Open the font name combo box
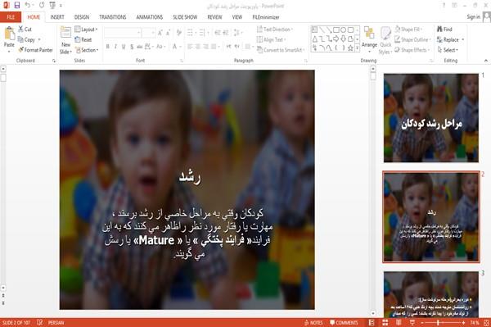The width and height of the screenshot is (491, 327). coord(123,32)
